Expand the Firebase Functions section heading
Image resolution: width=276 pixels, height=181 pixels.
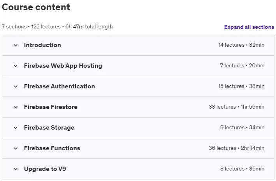[52, 148]
